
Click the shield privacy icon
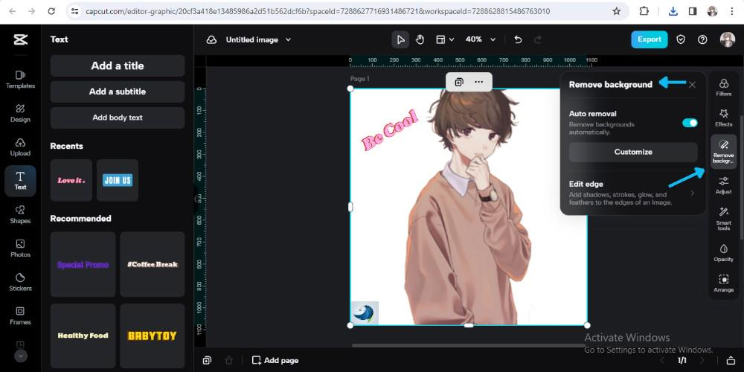(x=681, y=40)
